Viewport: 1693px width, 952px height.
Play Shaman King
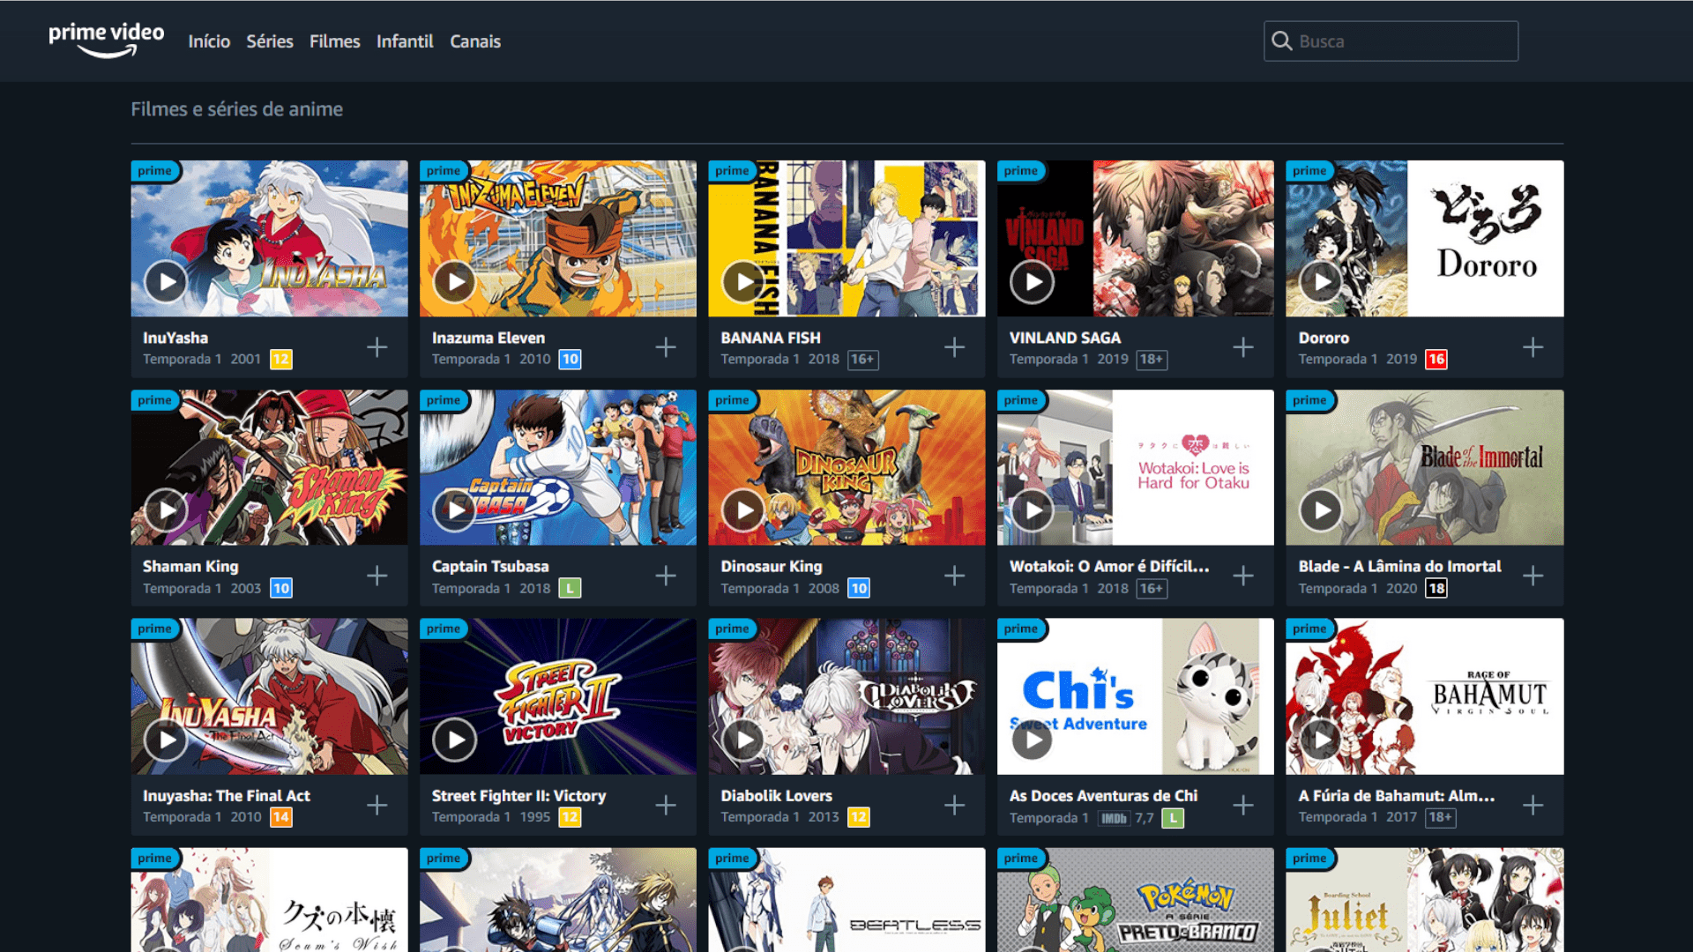click(166, 510)
